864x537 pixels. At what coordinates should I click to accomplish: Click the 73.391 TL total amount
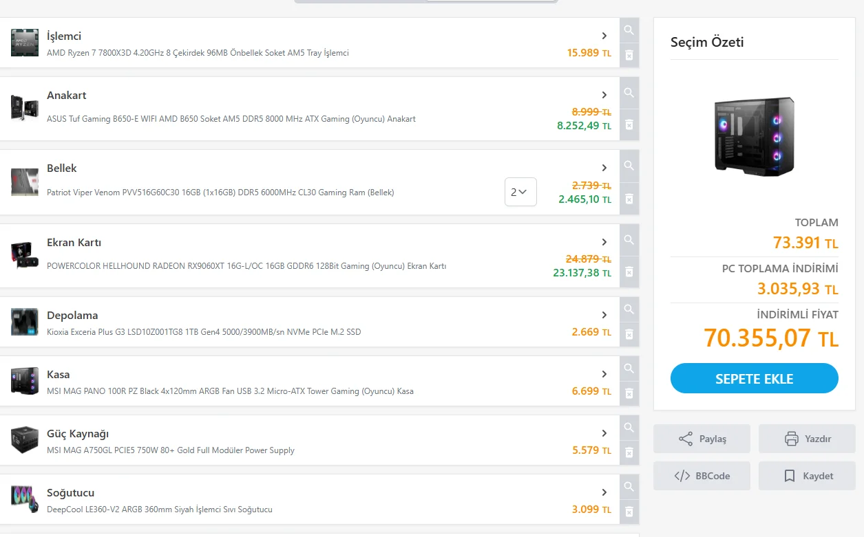(x=806, y=243)
